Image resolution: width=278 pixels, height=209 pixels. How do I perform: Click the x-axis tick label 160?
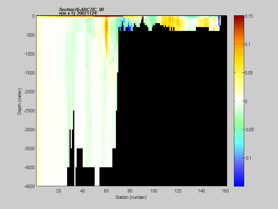click(225, 191)
